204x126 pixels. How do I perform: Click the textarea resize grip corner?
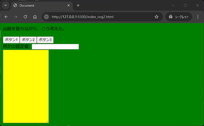tap(47, 121)
